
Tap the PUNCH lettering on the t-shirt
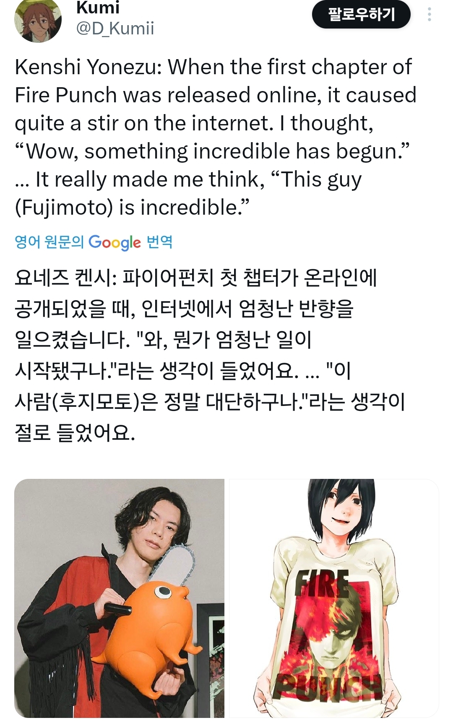[x=327, y=687]
